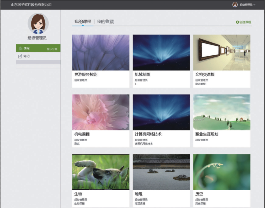Switch to the 我的课程 tab
Screen dimensions: 265x208
click(83, 22)
